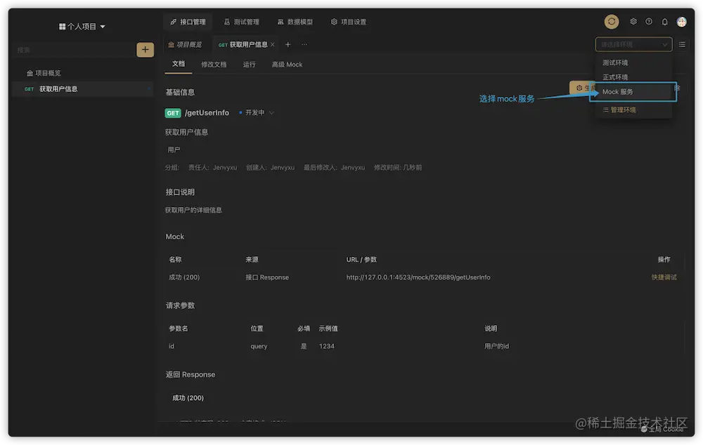Open the notification bell
This screenshot has width=703, height=445.
click(x=664, y=21)
